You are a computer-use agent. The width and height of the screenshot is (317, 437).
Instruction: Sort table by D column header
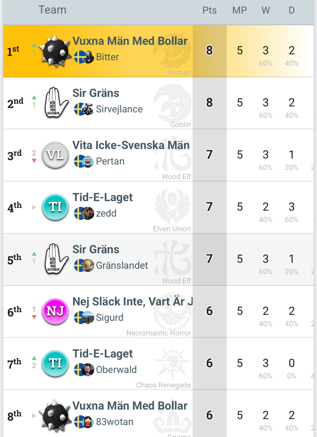[x=292, y=10]
